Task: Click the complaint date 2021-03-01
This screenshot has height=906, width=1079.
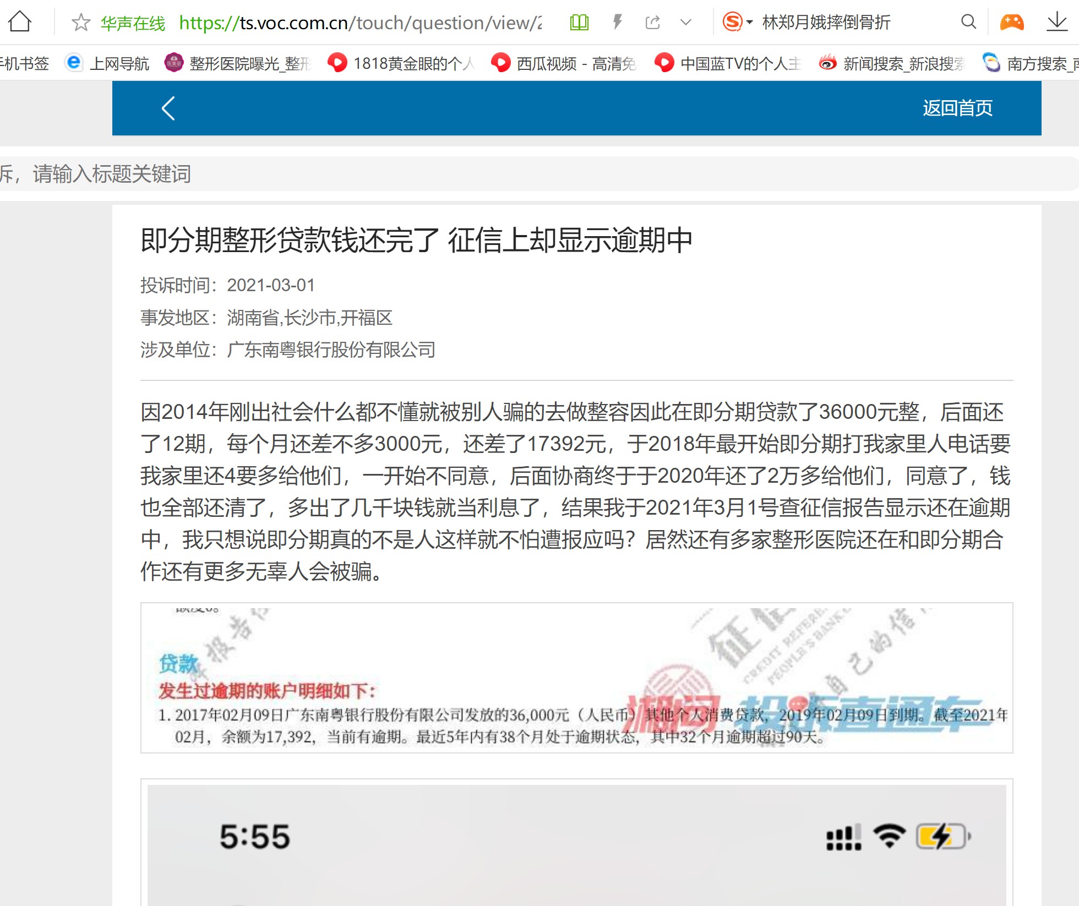Action: point(271,285)
